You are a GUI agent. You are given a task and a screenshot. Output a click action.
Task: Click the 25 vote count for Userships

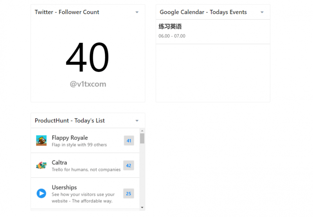(x=129, y=193)
